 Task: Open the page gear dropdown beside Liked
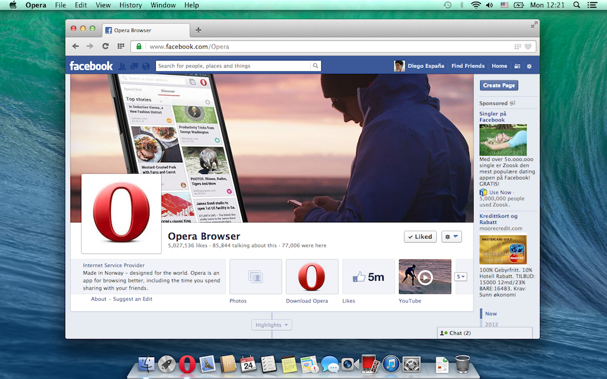point(451,237)
